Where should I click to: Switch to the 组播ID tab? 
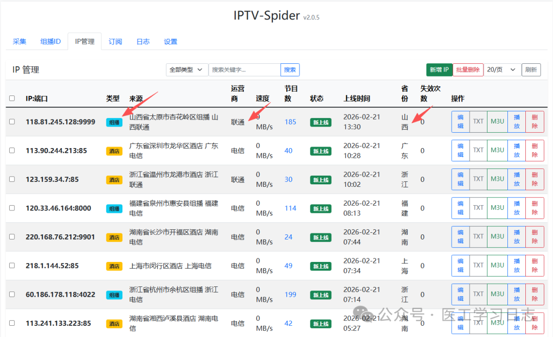(51, 42)
